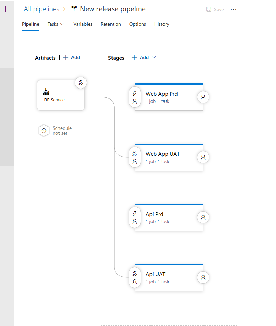Open pre-deployment conditions for Web App Prd
276x326 pixels.
pos(135,97)
